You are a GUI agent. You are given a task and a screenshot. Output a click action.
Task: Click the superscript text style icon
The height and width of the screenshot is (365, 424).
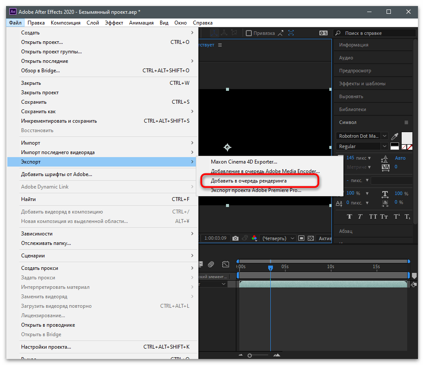(x=397, y=217)
